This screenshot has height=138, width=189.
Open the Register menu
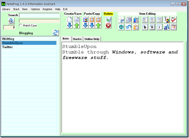pos(47,9)
